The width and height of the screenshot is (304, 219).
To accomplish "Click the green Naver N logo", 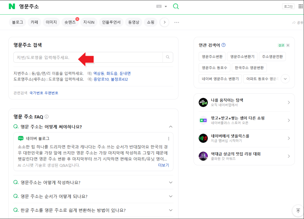I will (x=12, y=6).
